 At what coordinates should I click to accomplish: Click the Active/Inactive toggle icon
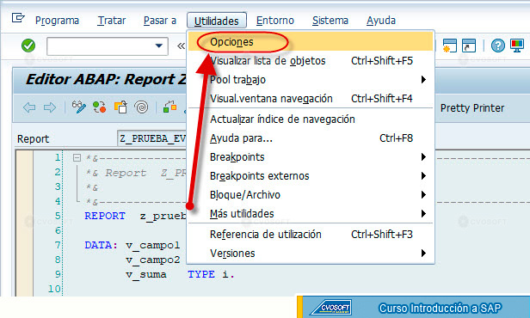click(100, 107)
